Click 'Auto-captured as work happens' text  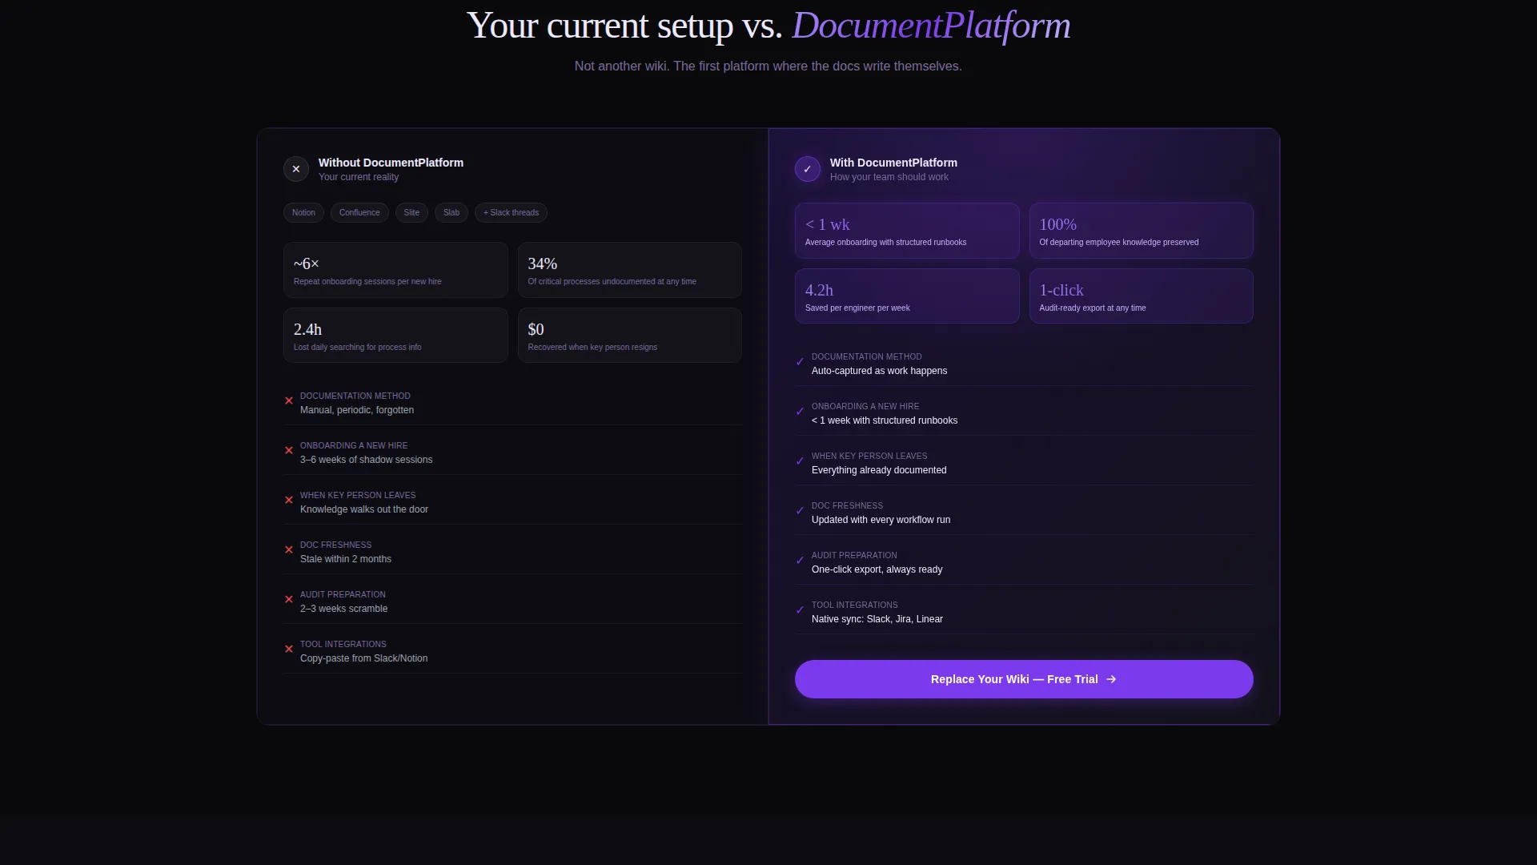879,371
